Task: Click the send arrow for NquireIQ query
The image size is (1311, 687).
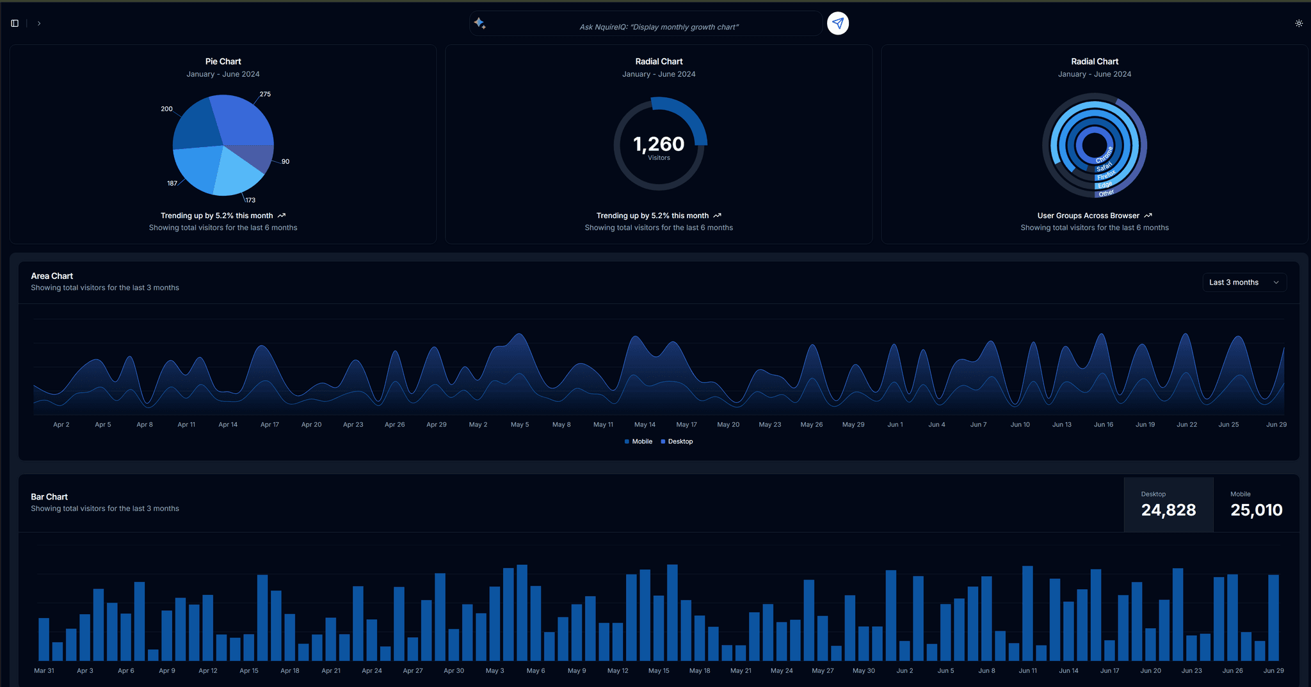Action: click(x=837, y=23)
